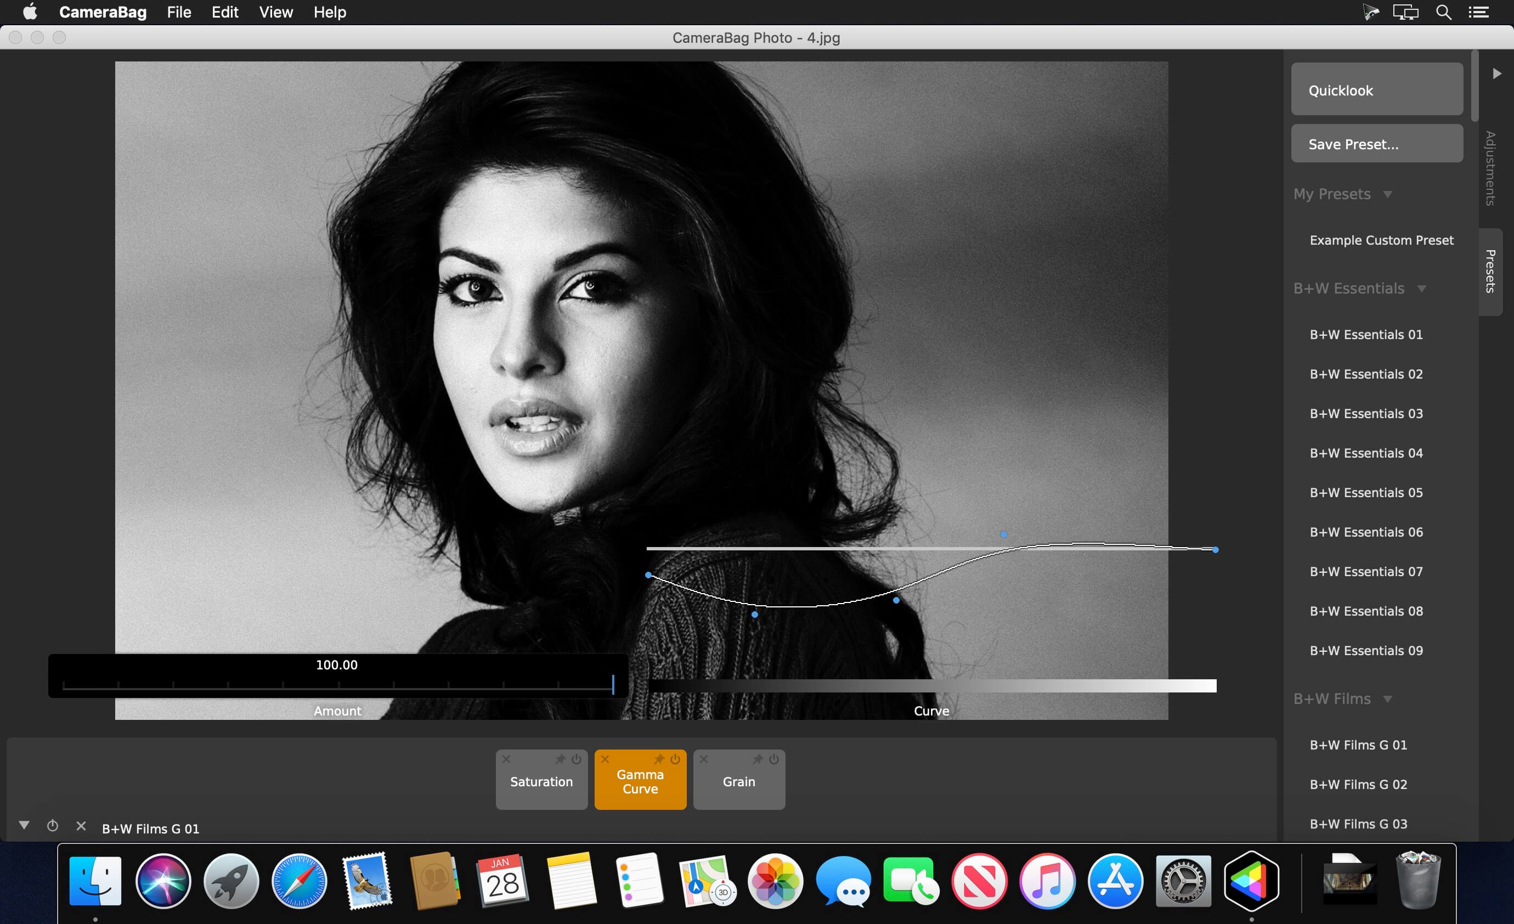The image size is (1514, 924).
Task: Open the Edit menu
Action: coord(225,12)
